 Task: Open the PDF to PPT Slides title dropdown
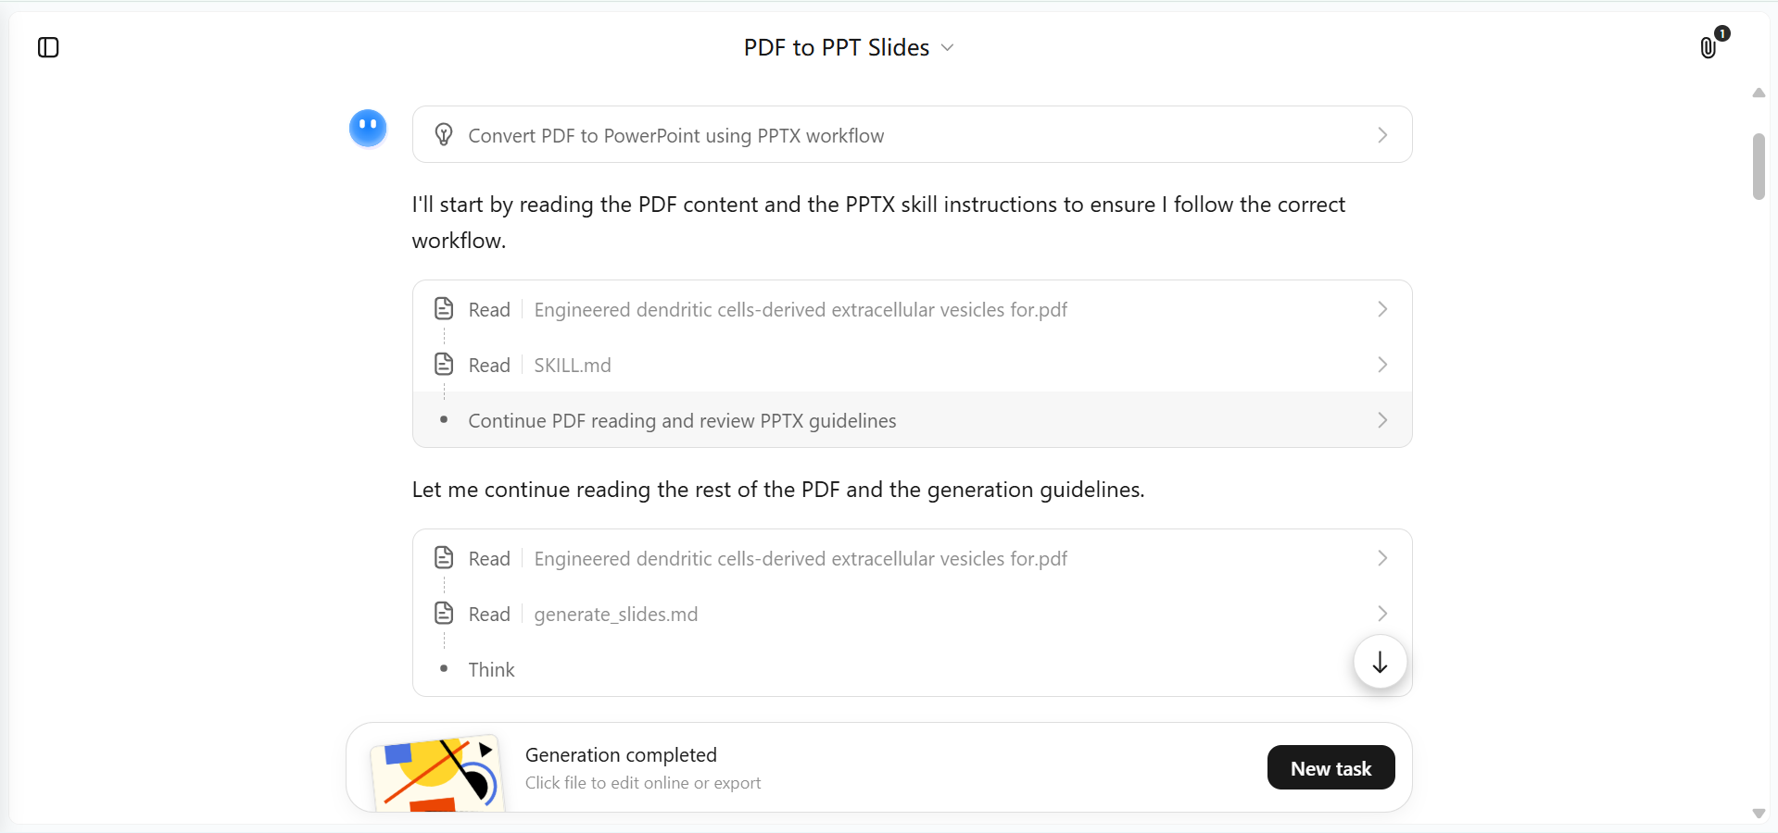click(x=849, y=47)
